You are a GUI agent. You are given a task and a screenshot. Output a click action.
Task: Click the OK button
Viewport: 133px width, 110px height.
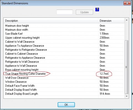66,105
